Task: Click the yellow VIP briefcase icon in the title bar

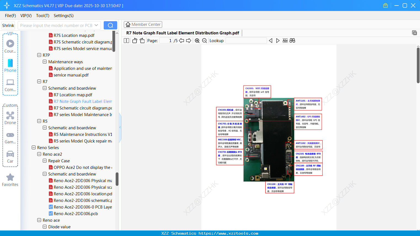Action: (x=386, y=6)
